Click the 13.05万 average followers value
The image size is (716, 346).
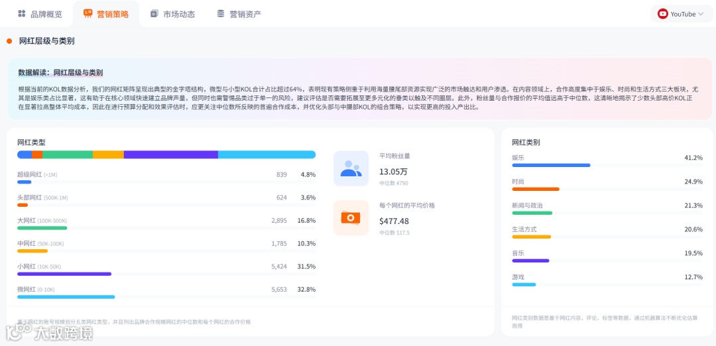[x=394, y=172]
